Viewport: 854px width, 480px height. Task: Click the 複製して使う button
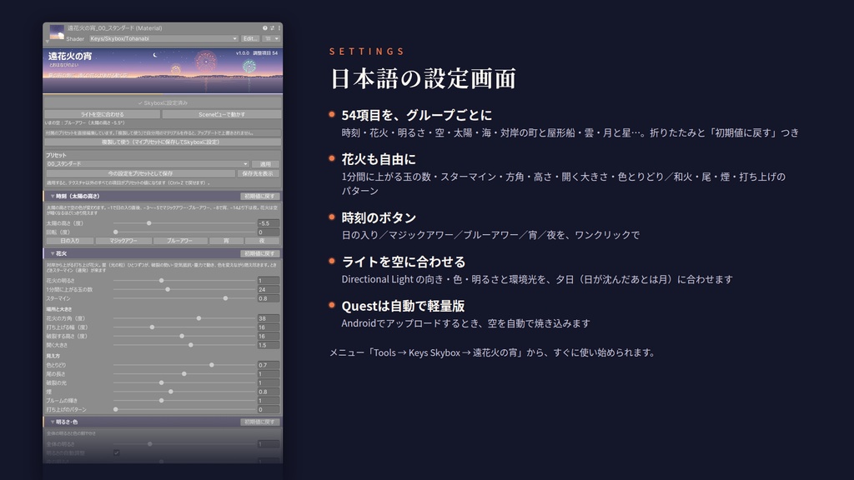[163, 142]
